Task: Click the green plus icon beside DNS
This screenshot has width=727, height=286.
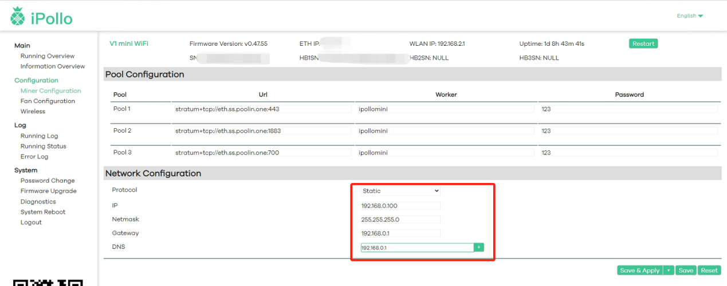Action: tap(478, 248)
